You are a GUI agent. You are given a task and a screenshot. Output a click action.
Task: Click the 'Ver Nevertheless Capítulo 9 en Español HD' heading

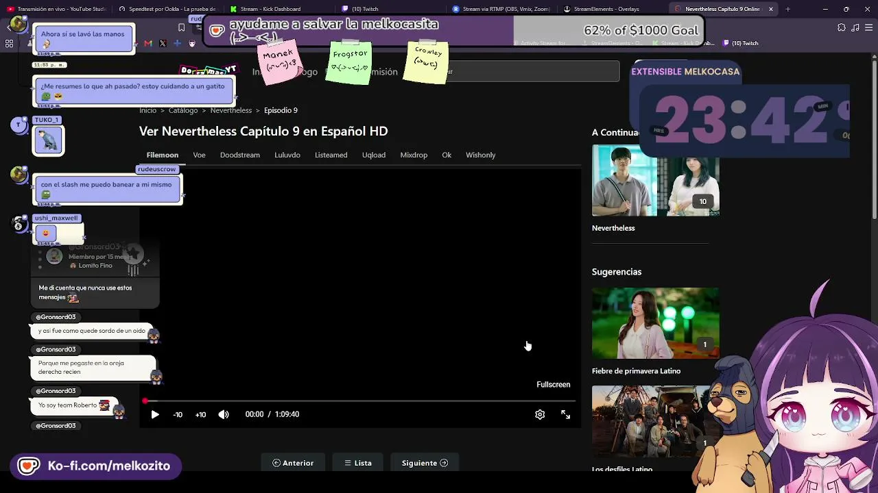click(263, 131)
